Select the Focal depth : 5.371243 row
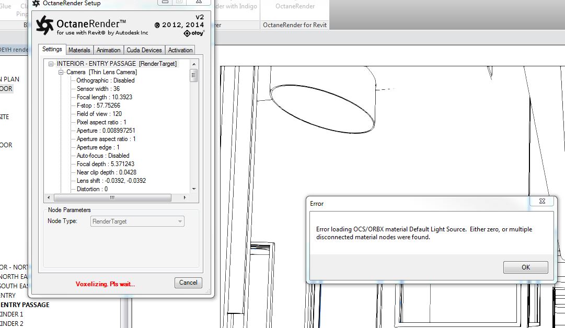This screenshot has width=565, height=328. pos(106,164)
